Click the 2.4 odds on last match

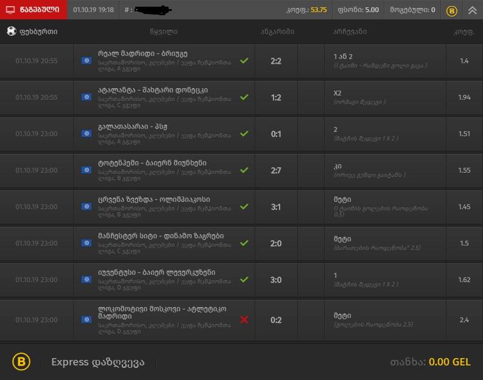coord(464,320)
